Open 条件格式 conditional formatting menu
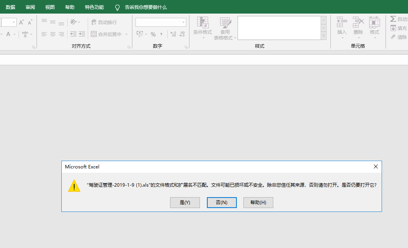Screen dimensions: 408x248 pyautogui.click(x=203, y=28)
